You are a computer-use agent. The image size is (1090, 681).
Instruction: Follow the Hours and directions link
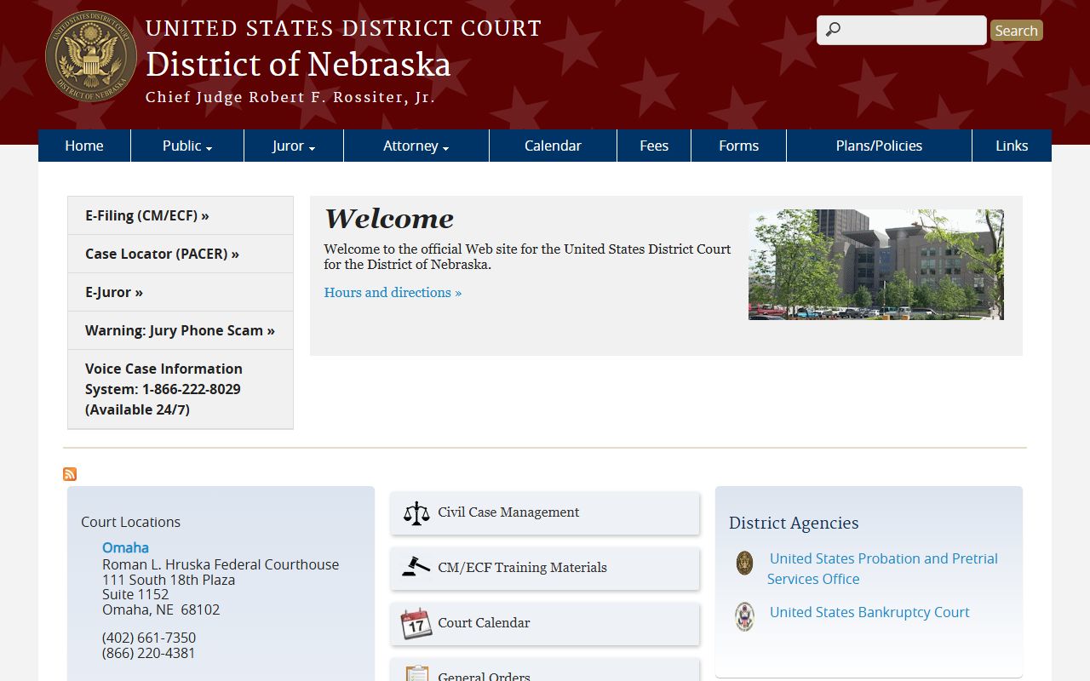(393, 292)
